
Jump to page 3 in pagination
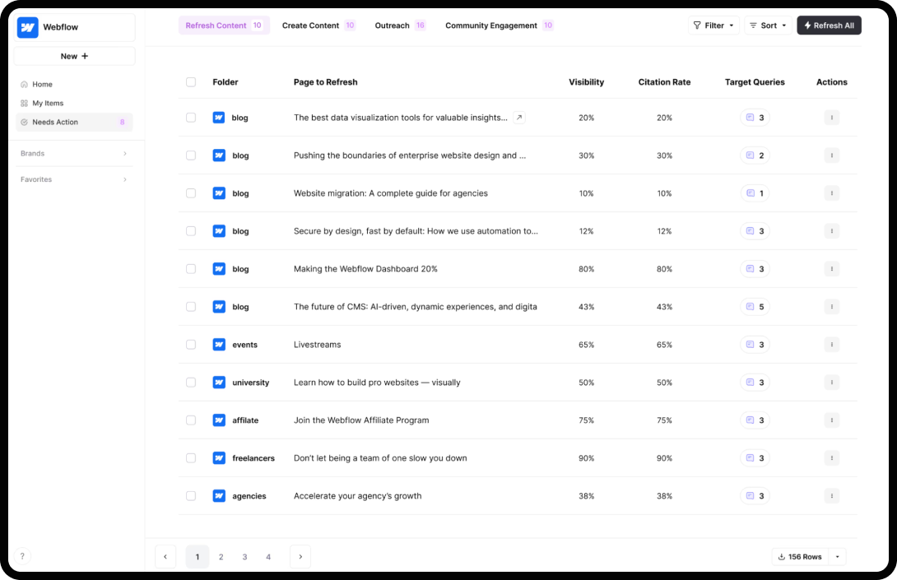pos(244,557)
